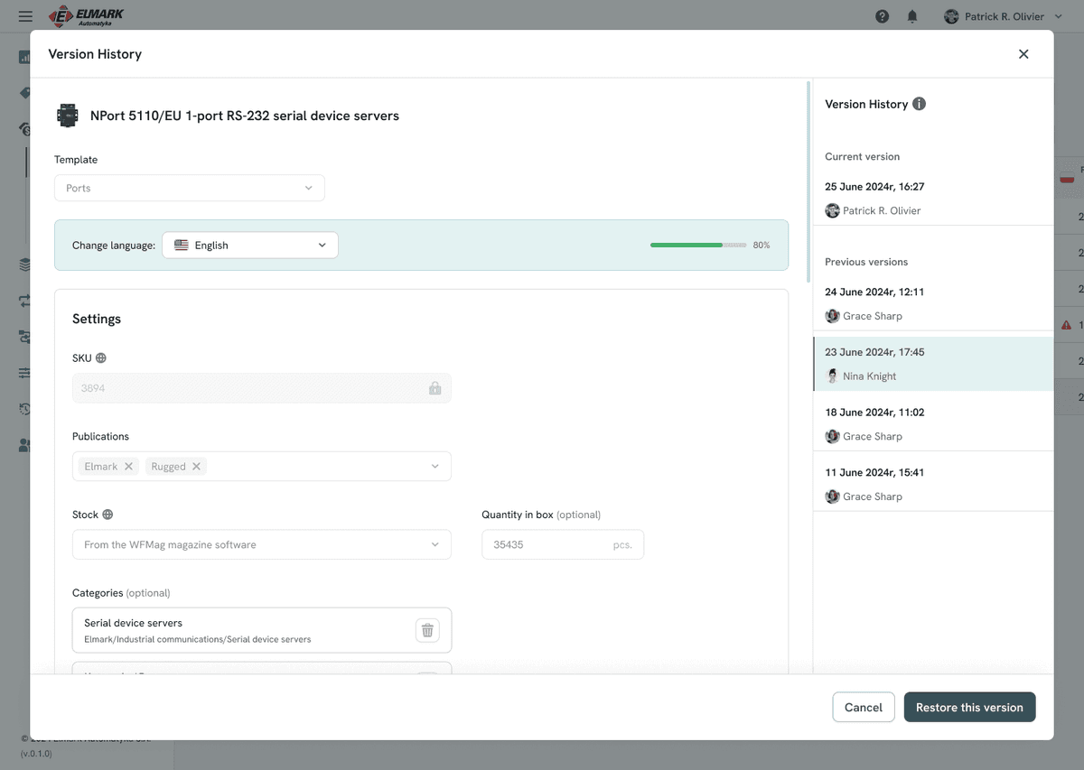This screenshot has width=1084, height=770.
Task: Click Grace Sharp avatar under 24 June
Action: (x=832, y=316)
